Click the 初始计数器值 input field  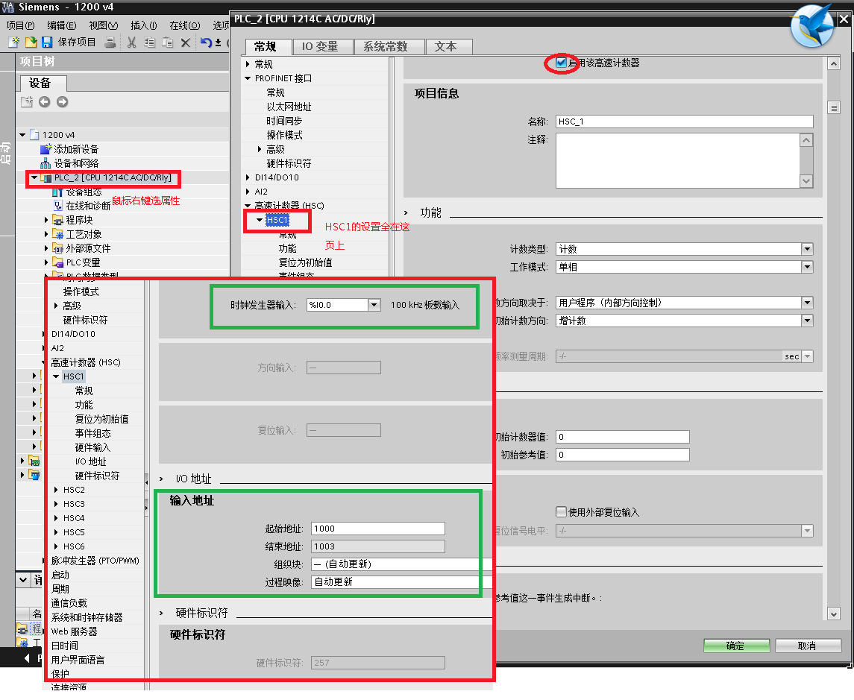[x=623, y=437]
